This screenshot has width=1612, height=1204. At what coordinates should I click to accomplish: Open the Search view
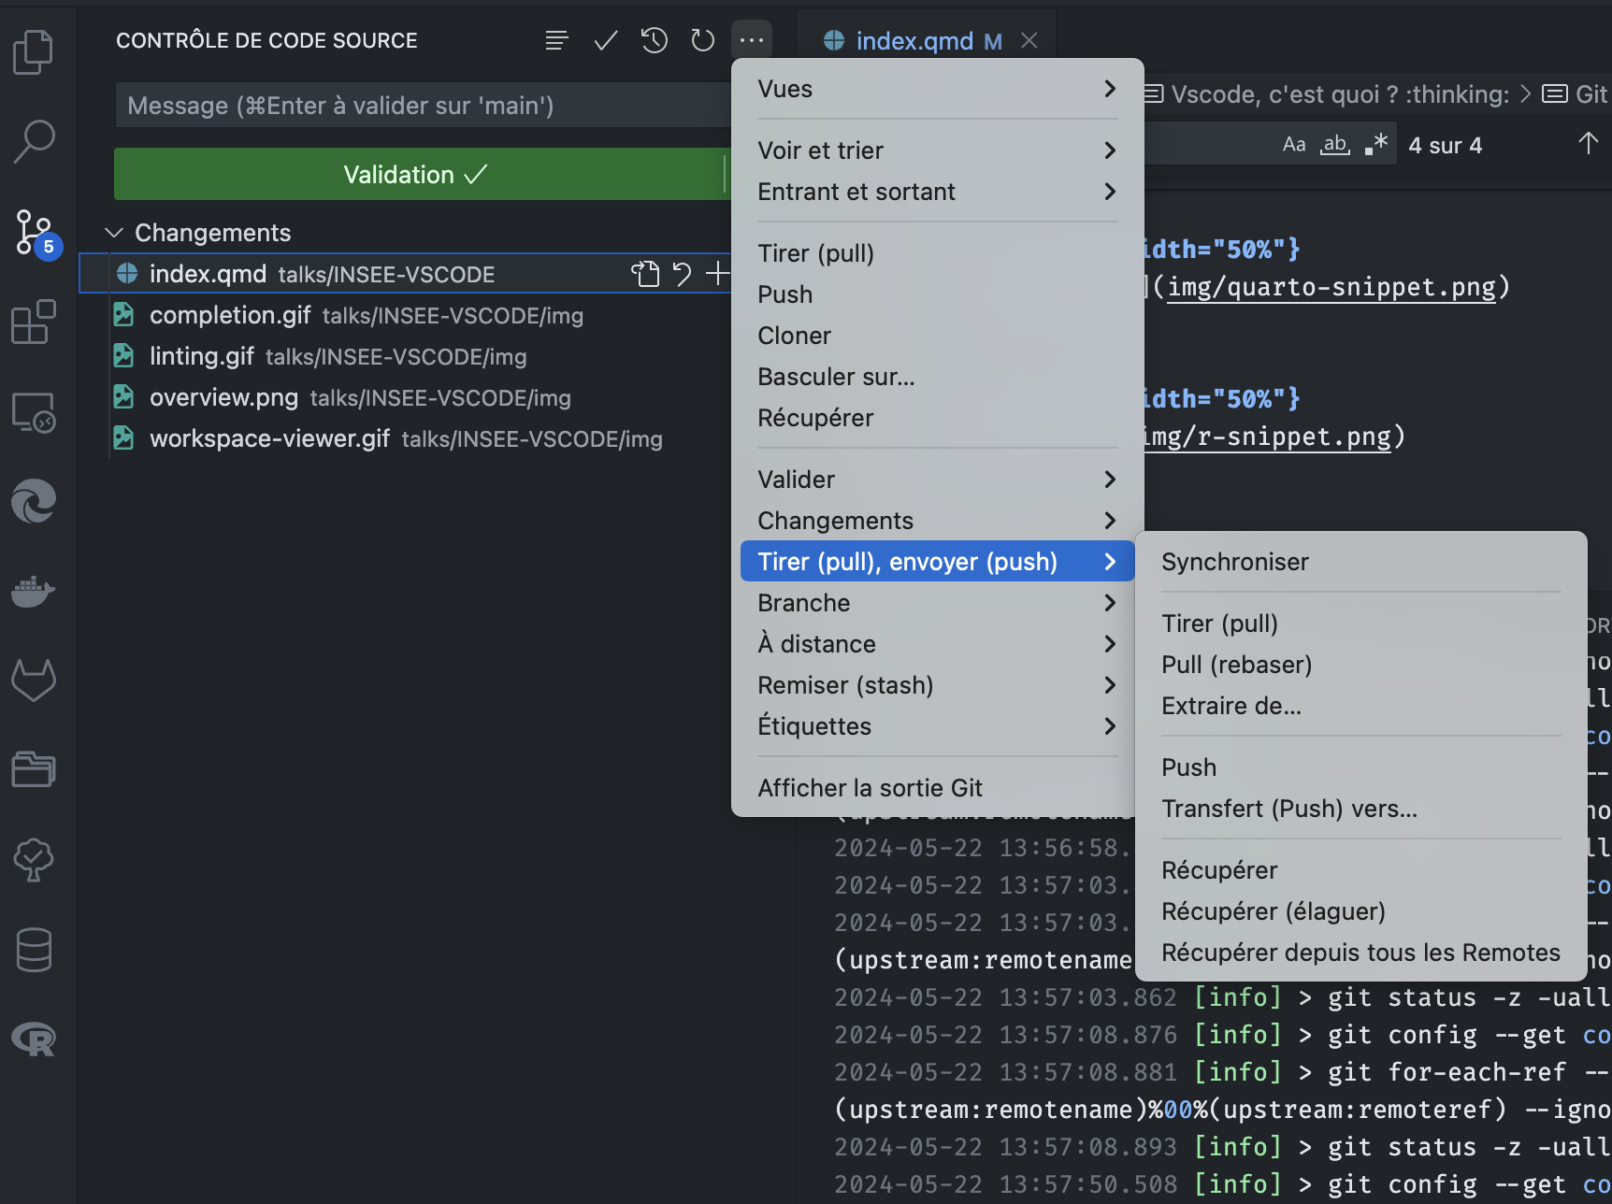tap(34, 140)
